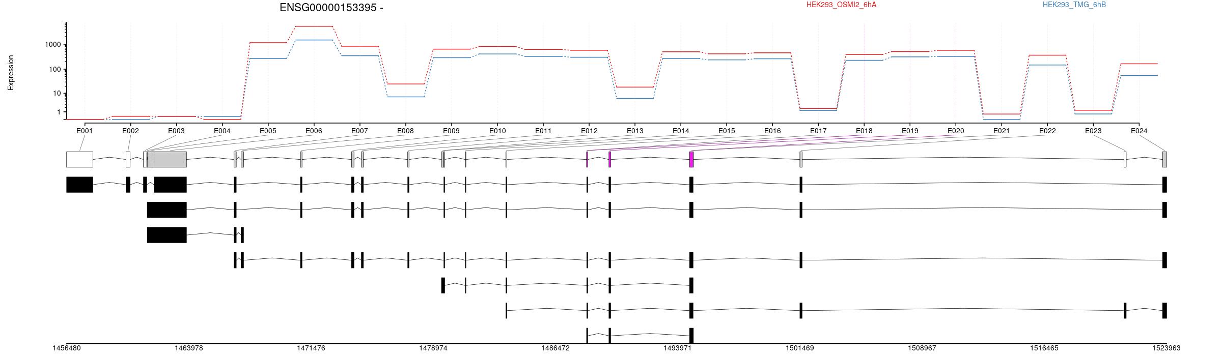Click exon label E004
Viewport: 1222px width, 356px height.
[x=222, y=131]
